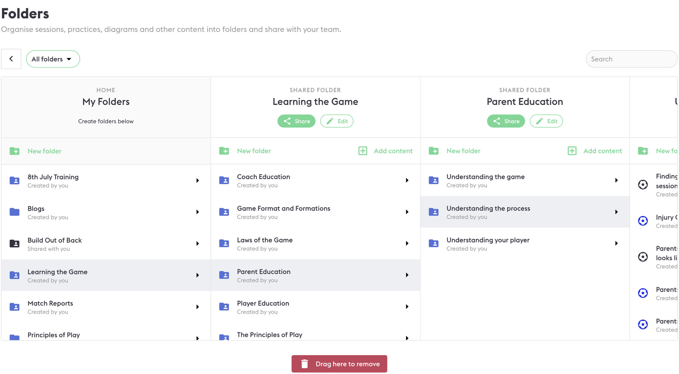
Task: Click pencil Edit icon for Parent Education
Action: tap(539, 121)
